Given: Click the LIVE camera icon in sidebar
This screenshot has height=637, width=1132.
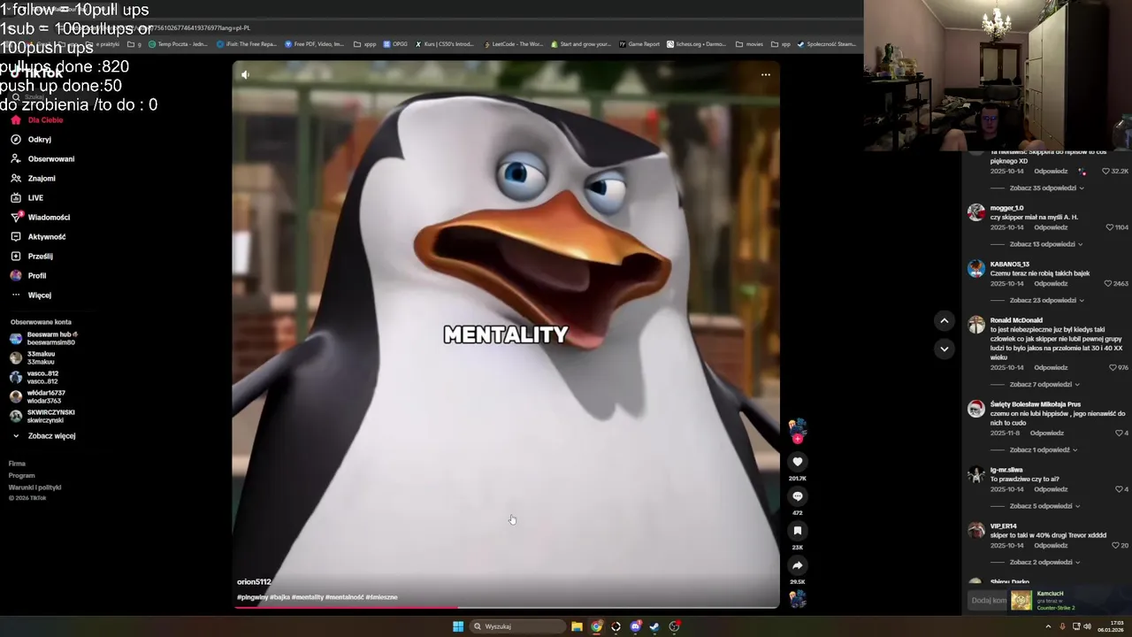Looking at the screenshot, I should (x=16, y=197).
